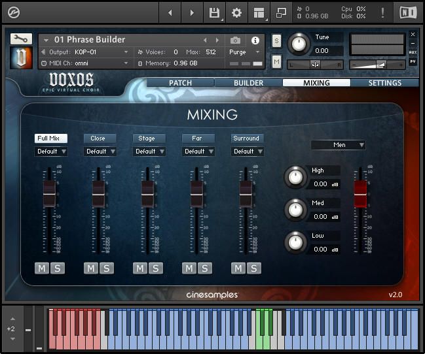This screenshot has width=425, height=354.
Task: Click the Med EQ knob
Action: tap(295, 210)
